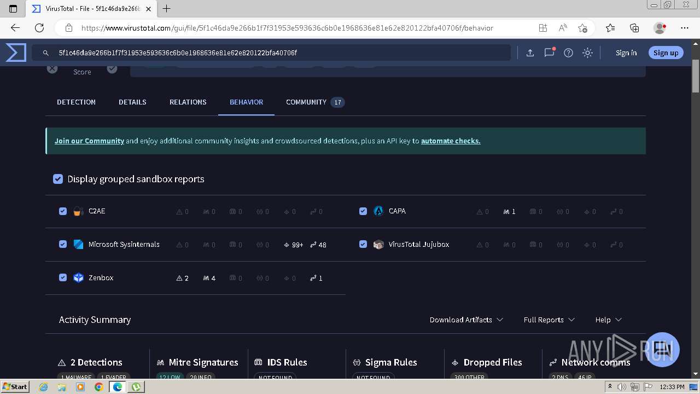Click the search magnifier icon
Image resolution: width=700 pixels, height=394 pixels.
(x=45, y=53)
